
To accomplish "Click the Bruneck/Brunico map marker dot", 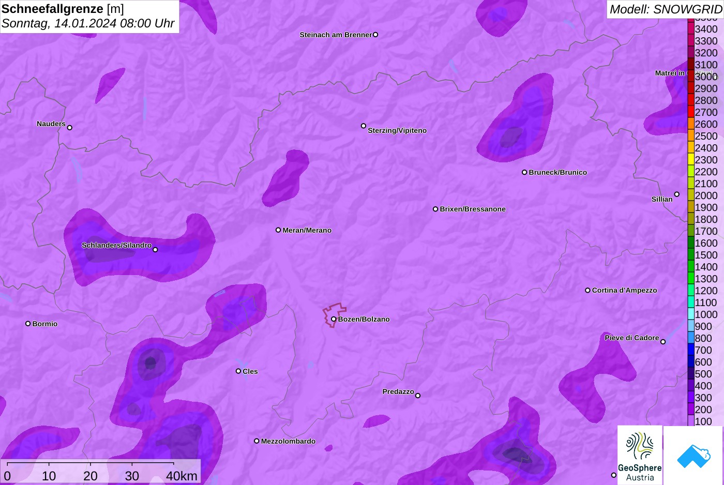I will (x=524, y=172).
